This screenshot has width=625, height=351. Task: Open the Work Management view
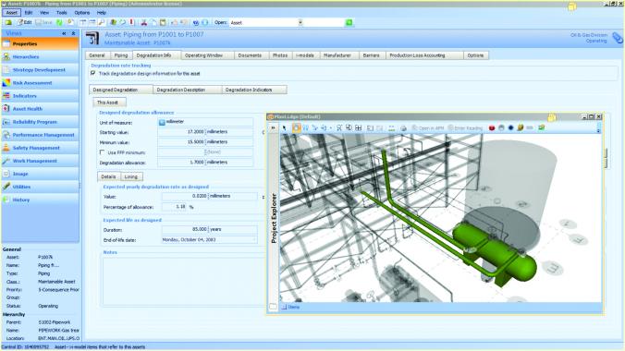(x=40, y=161)
